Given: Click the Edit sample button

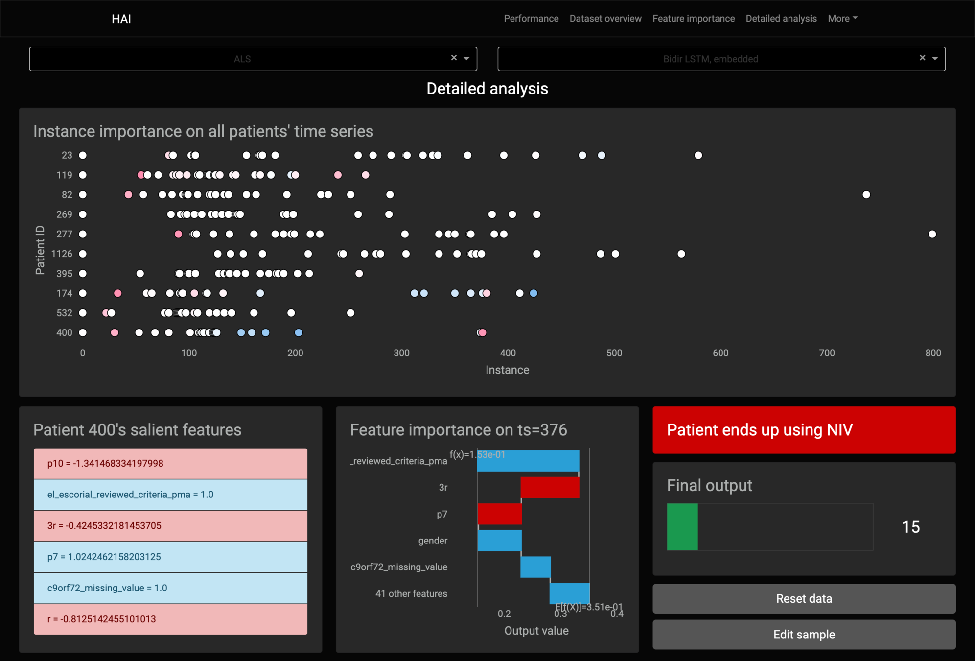Looking at the screenshot, I should click(804, 635).
